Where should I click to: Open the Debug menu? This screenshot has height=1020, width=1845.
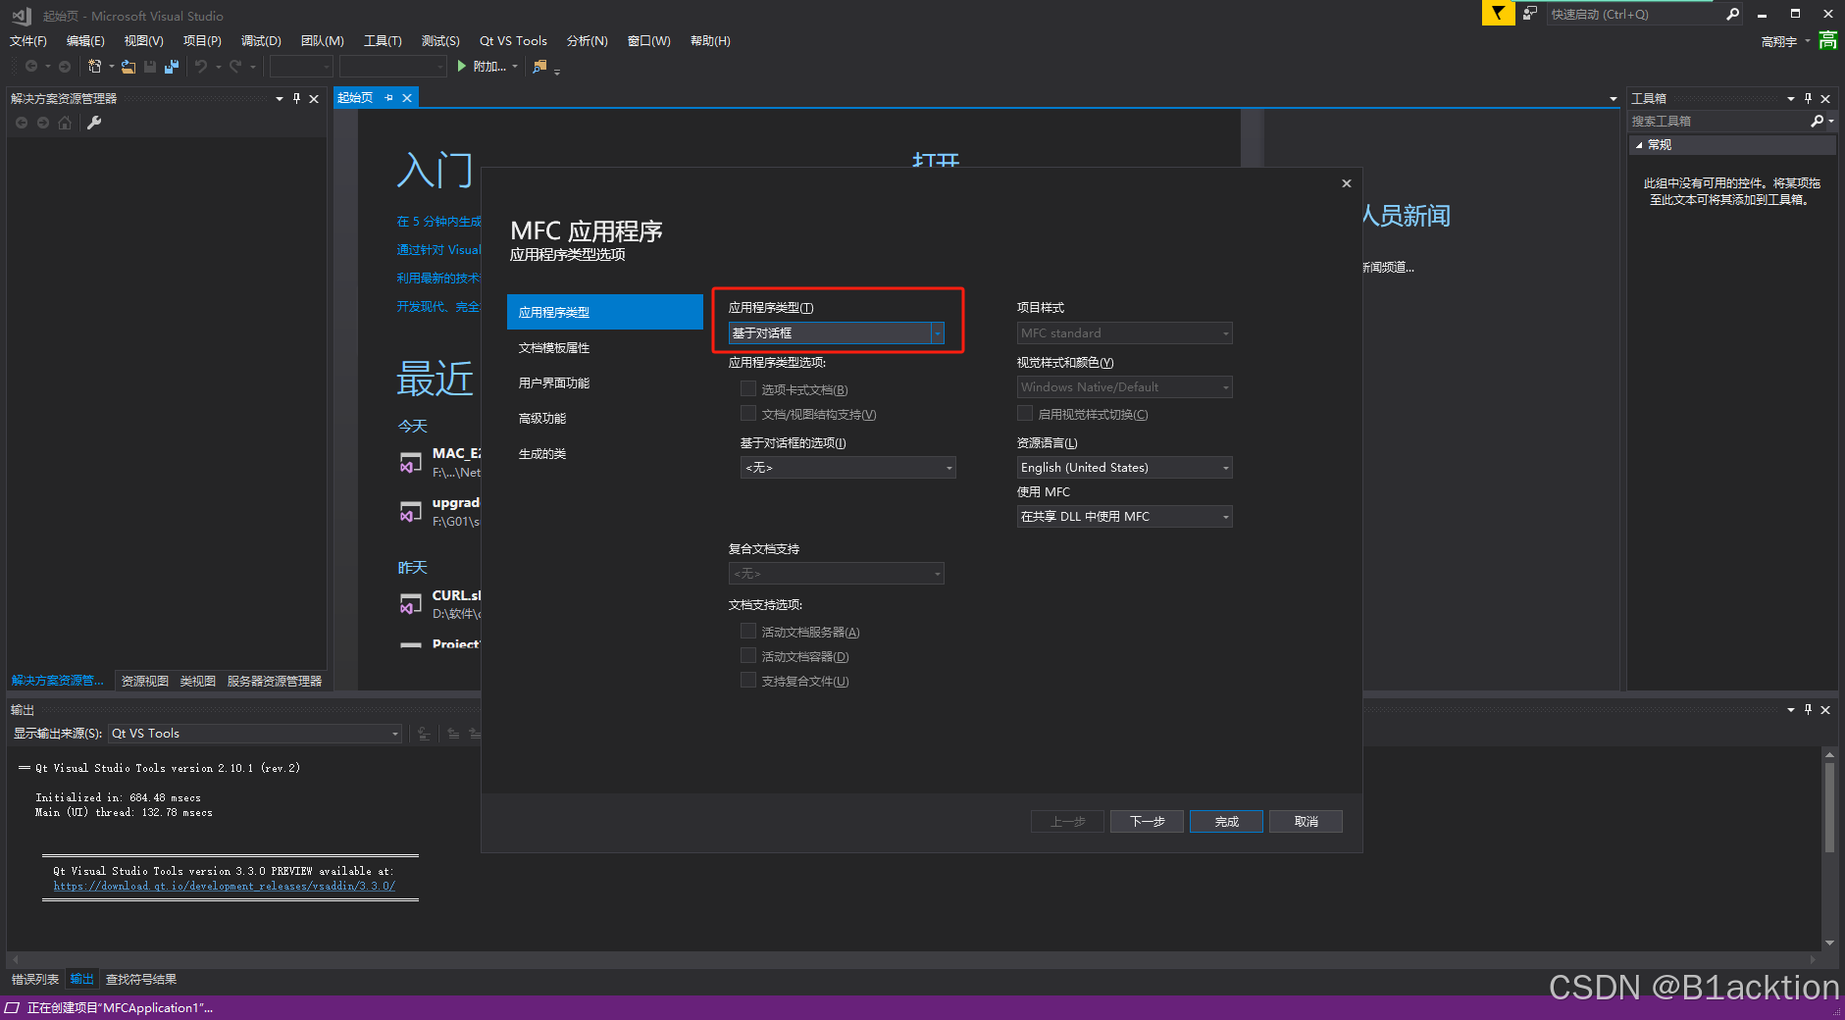[x=261, y=41]
